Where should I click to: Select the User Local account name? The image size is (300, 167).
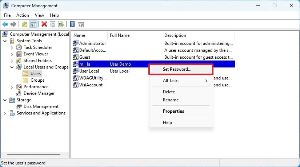(89, 71)
